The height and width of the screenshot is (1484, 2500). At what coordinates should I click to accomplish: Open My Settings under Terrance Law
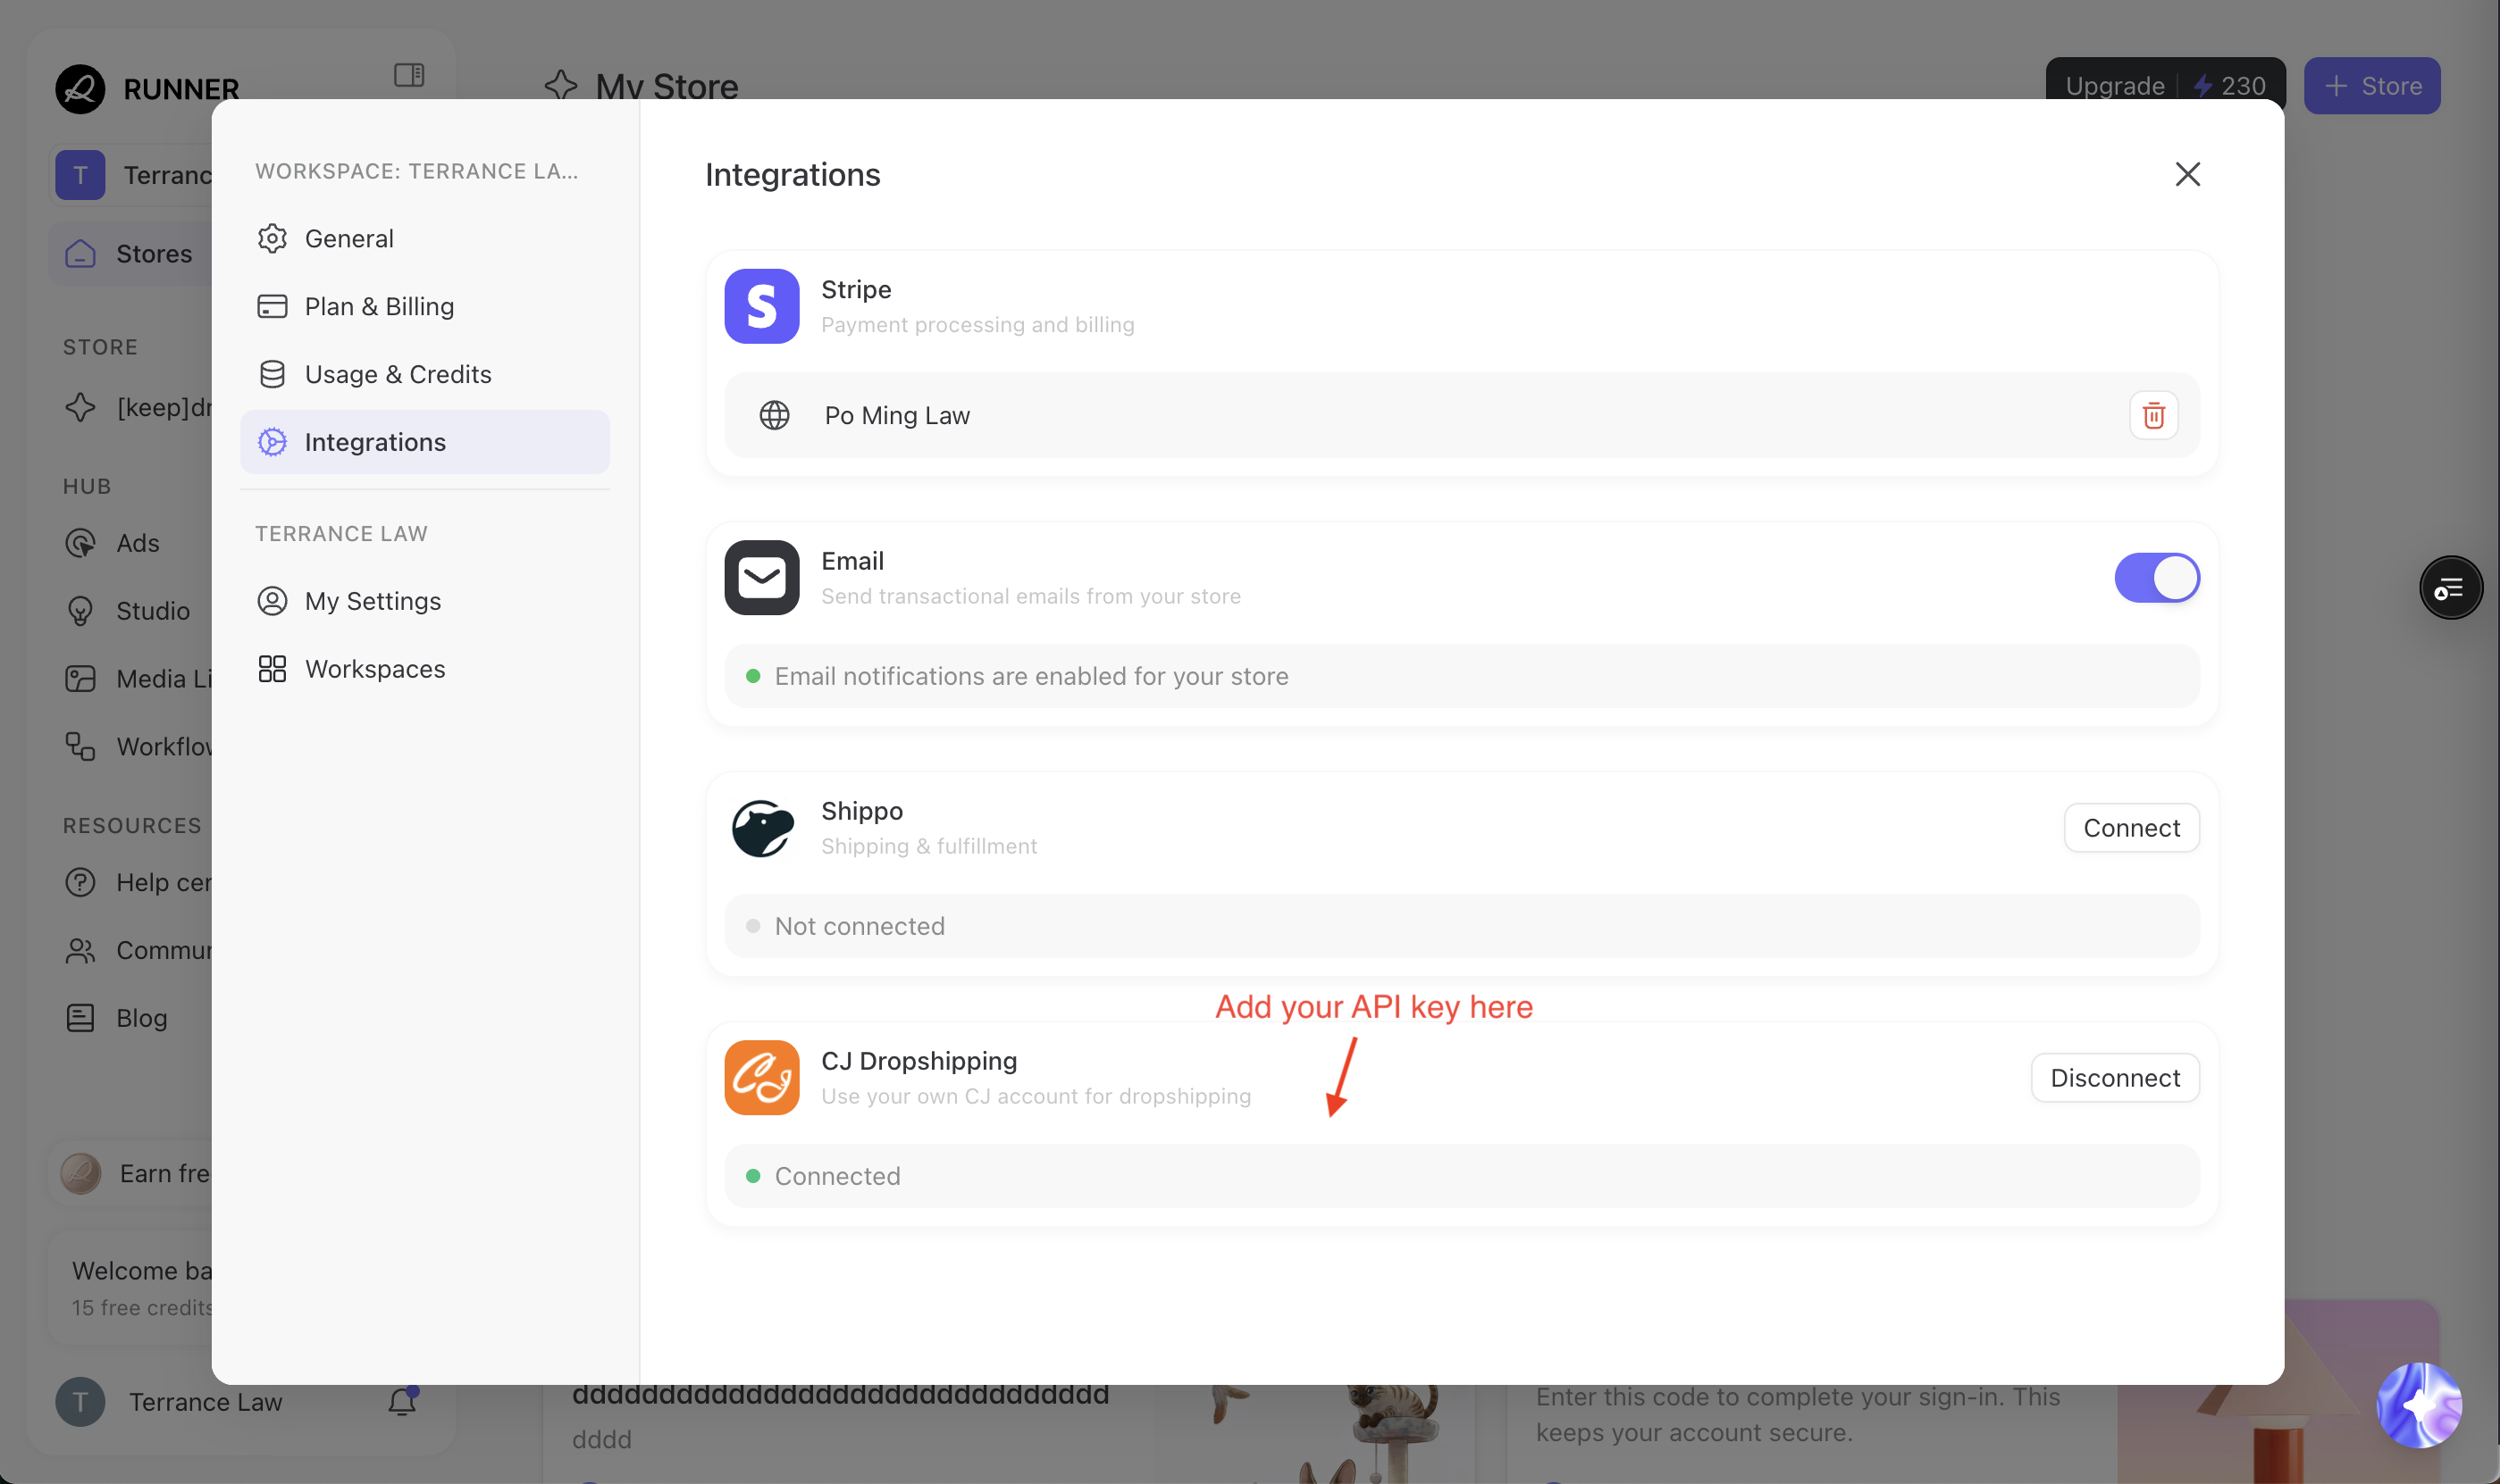pos(373,601)
